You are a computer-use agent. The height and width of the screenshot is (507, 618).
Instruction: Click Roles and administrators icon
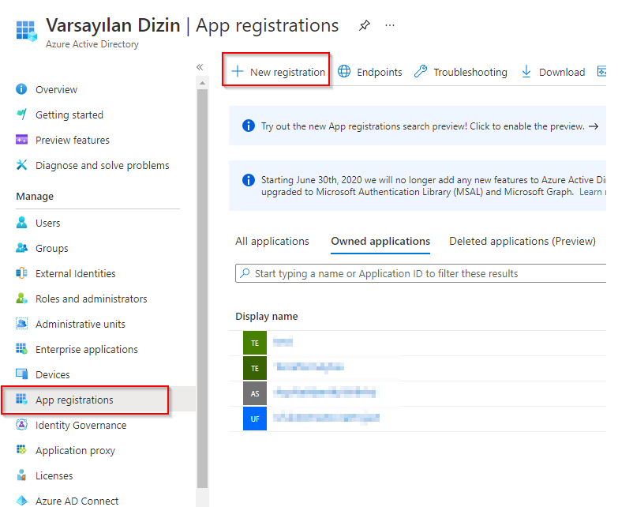point(21,298)
